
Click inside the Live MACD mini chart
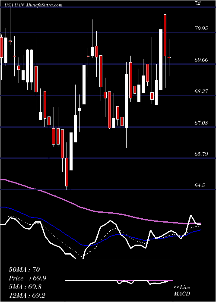tap(119, 280)
